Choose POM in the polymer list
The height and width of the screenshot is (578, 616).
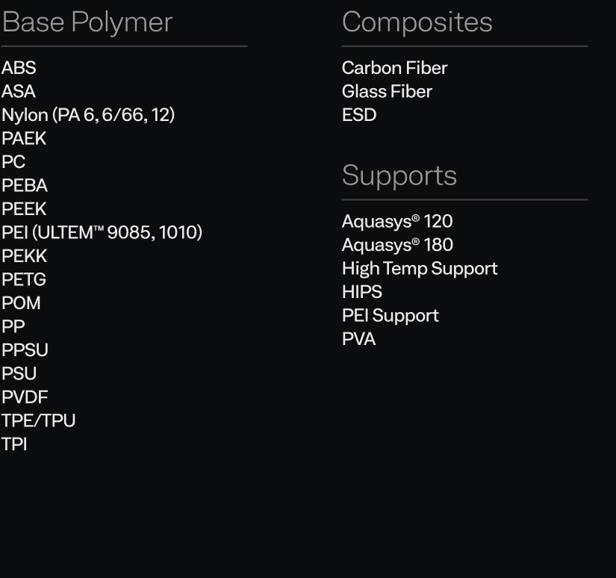21,303
